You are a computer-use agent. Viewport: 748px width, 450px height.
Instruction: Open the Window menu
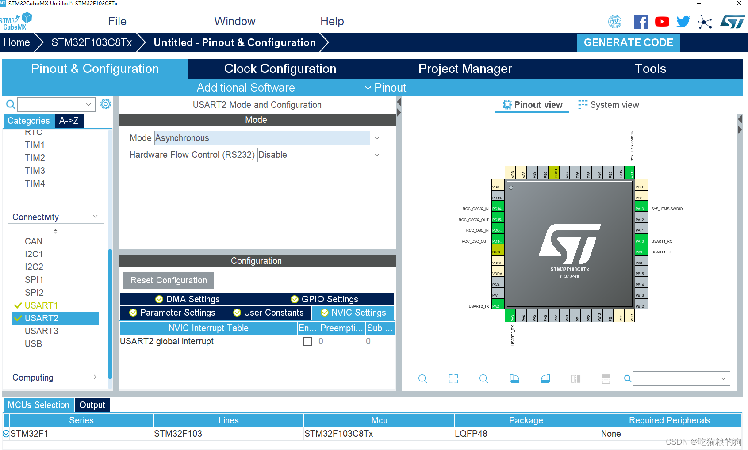(x=235, y=21)
